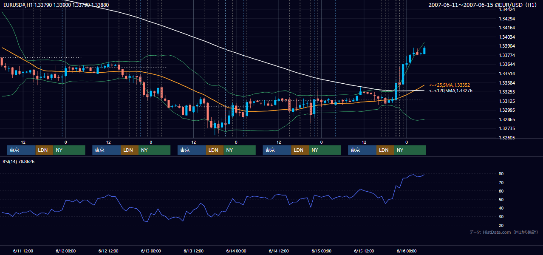Click price axis value 1.34034

[507, 37]
